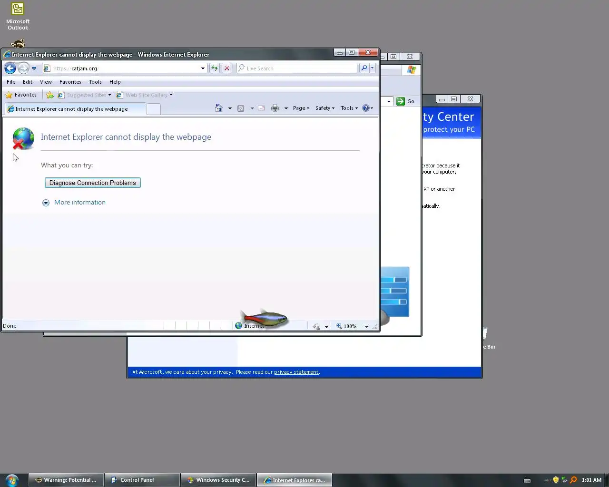Screen dimensions: 609x487
Task: Click the Internet security zone status
Action: (250, 326)
